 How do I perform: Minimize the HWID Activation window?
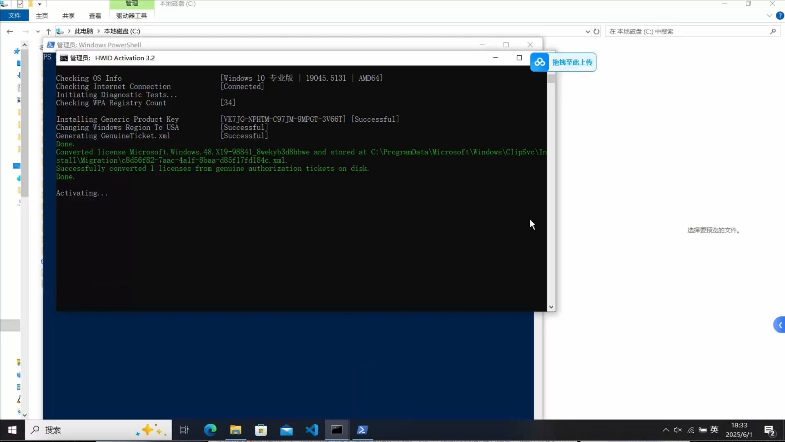(x=496, y=58)
